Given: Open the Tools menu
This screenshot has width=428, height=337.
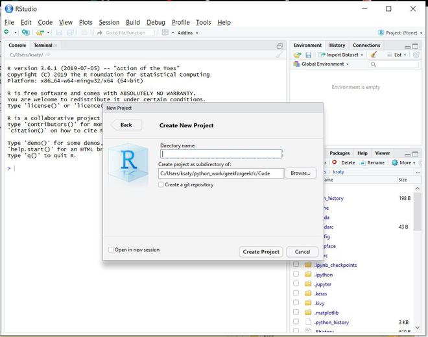Looking at the screenshot, I should [204, 23].
